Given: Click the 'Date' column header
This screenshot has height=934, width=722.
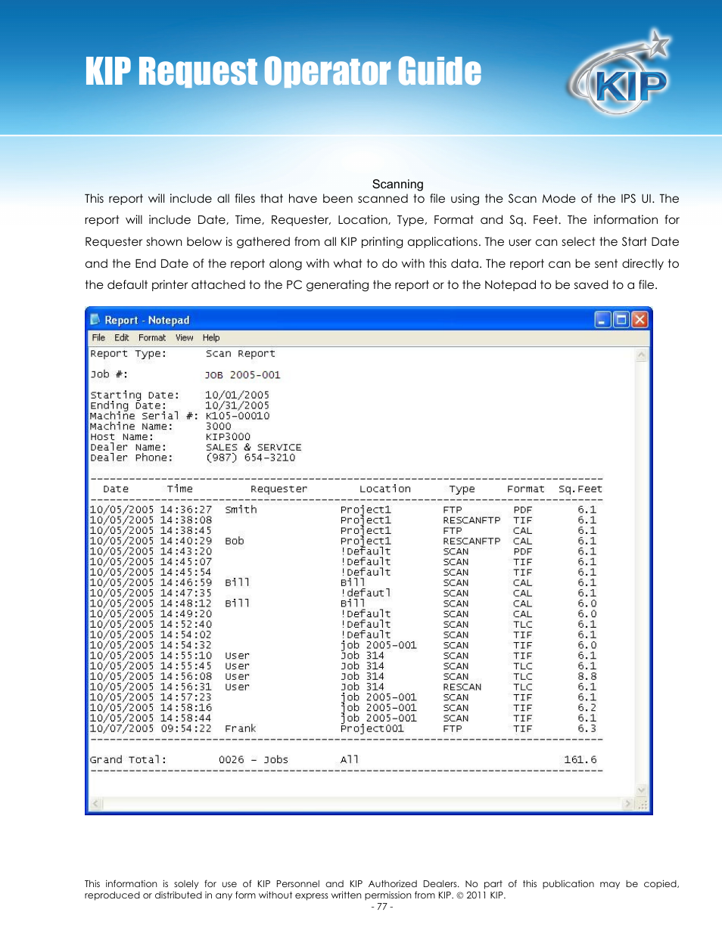Looking at the screenshot, I should tap(116, 489).
